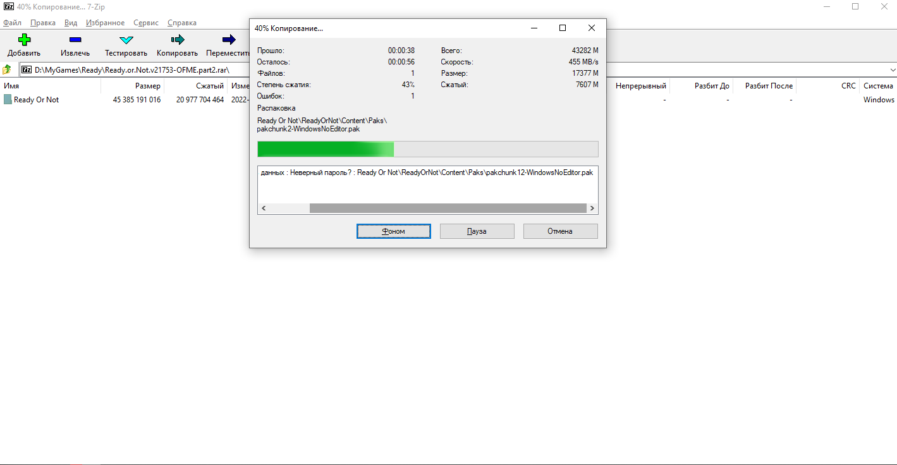The height and width of the screenshot is (465, 897).
Task: Click the pakchunk2-WindowsNoEditor.pak filename text
Action: [308, 129]
